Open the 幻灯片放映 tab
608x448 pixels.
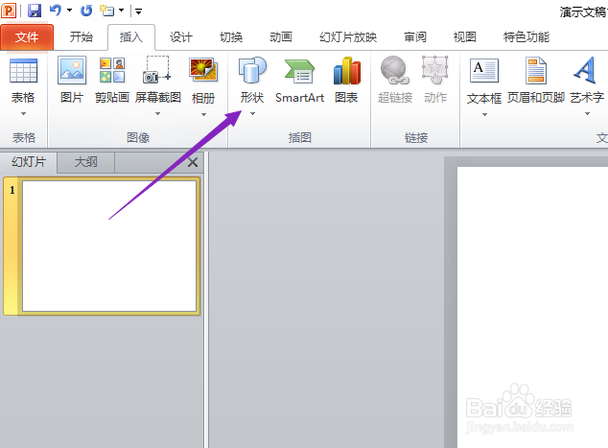348,37
